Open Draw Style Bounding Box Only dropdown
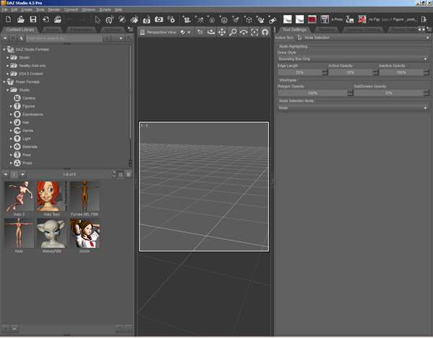 (353, 59)
